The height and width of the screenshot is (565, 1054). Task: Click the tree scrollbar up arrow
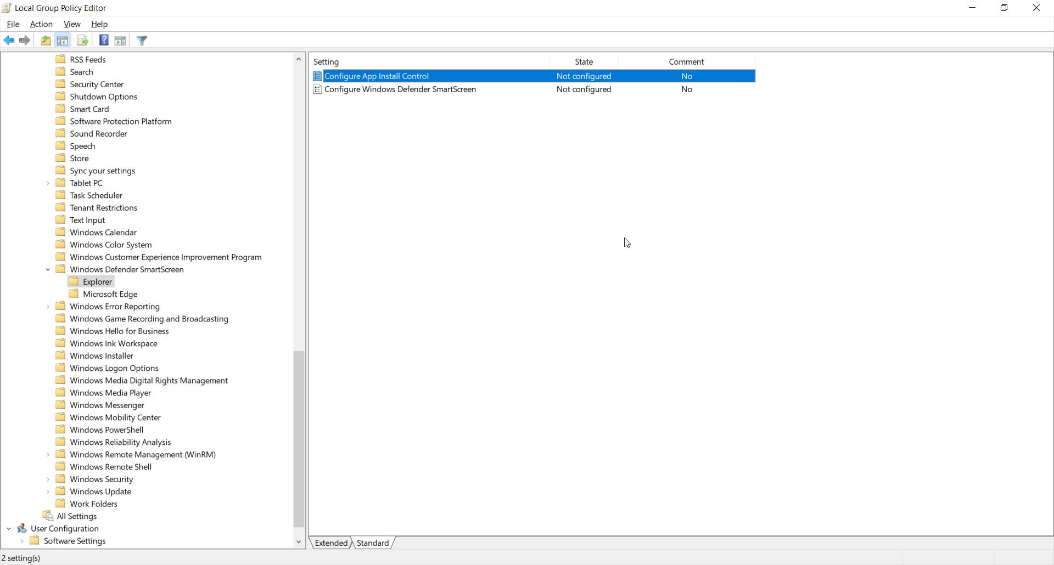pos(299,59)
